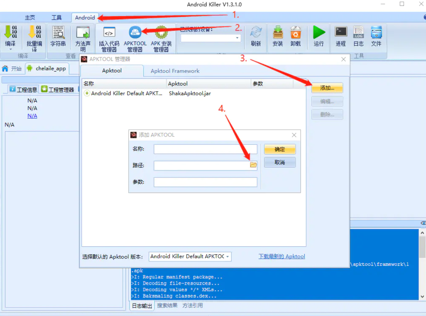Switch to 工程信息 tab
The width and height of the screenshot is (426, 316).
coord(23,89)
